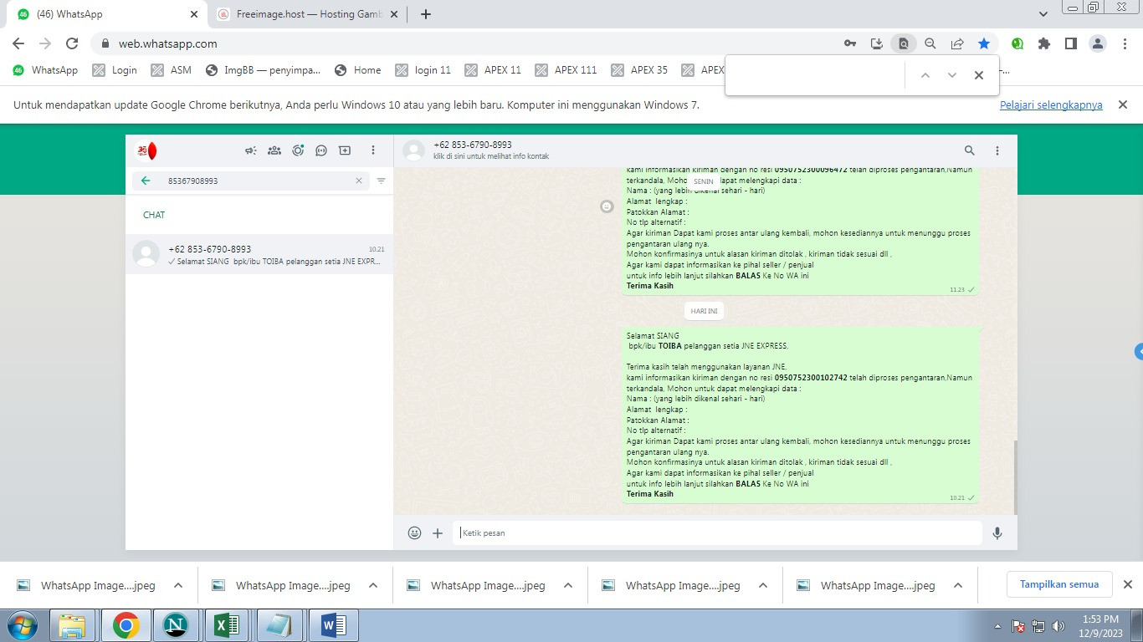Expand options for the last WhatsApp Image download

click(958, 585)
